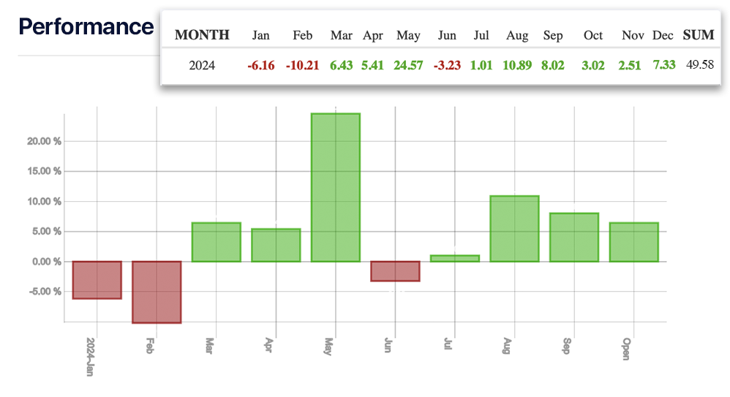Click the May header in the table
The image size is (730, 397).
click(x=408, y=36)
